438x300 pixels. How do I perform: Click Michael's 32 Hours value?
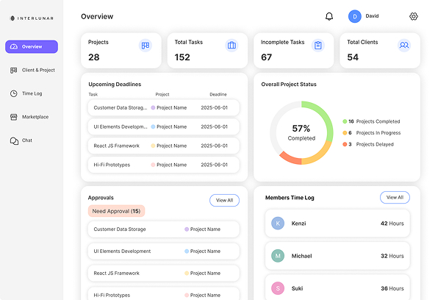point(392,256)
